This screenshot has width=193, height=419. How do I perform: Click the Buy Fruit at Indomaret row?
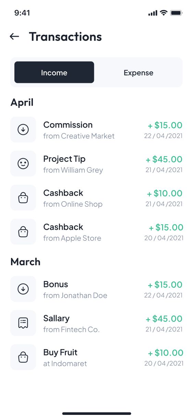tap(97, 357)
